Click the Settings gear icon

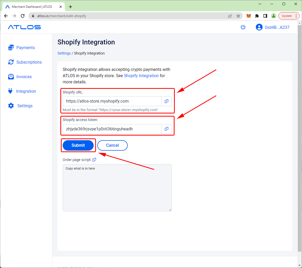(11, 106)
